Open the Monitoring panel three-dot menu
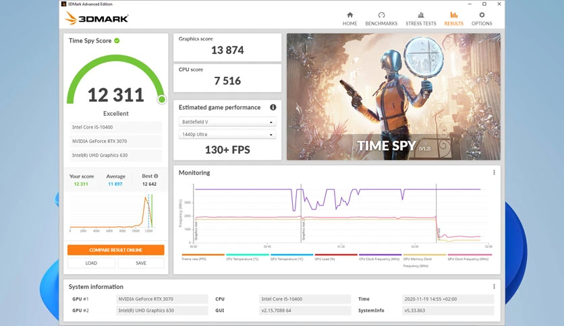 click(x=494, y=172)
